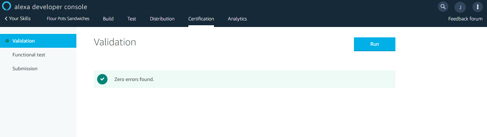Open the Feedback forum link

(x=465, y=19)
